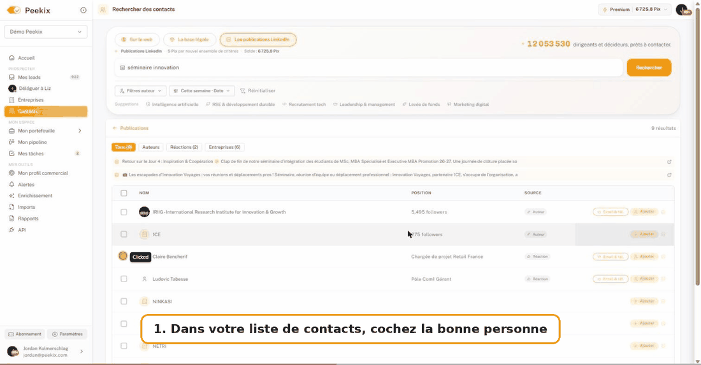Open Accueil from the sidebar
The image size is (701, 365).
(x=26, y=57)
